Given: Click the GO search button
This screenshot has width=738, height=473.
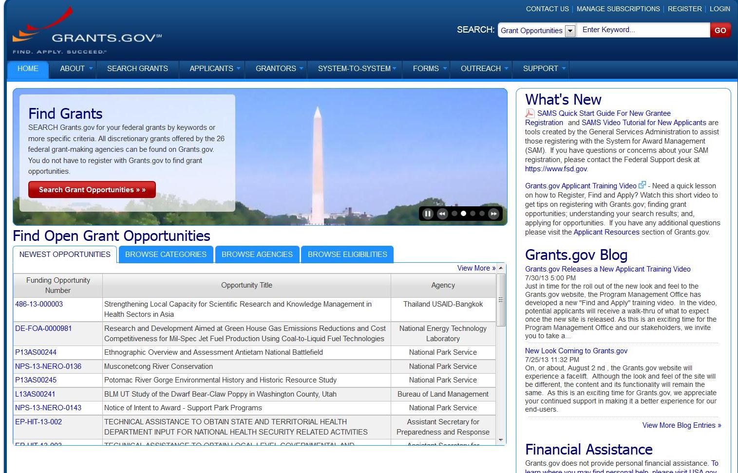Looking at the screenshot, I should tap(720, 30).
